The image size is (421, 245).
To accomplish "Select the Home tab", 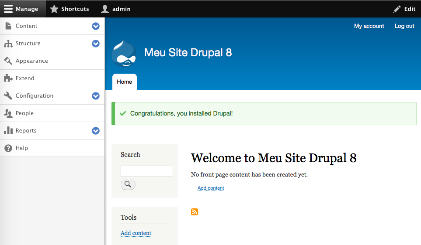I will click(124, 82).
